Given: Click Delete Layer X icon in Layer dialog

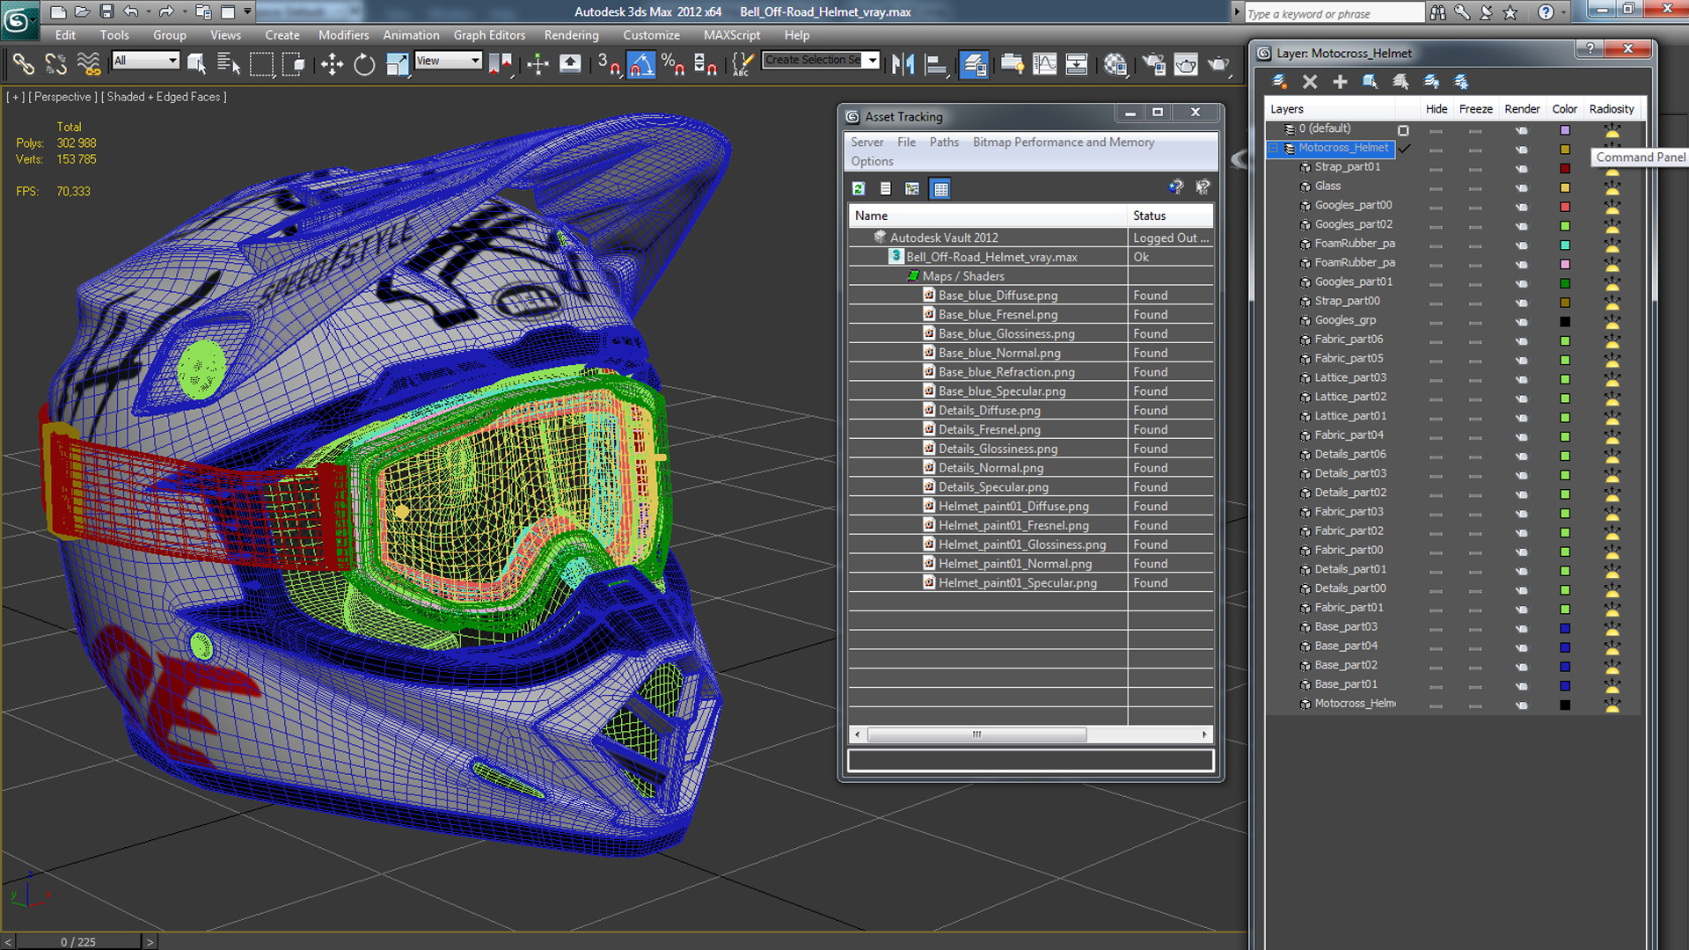Looking at the screenshot, I should [1310, 82].
